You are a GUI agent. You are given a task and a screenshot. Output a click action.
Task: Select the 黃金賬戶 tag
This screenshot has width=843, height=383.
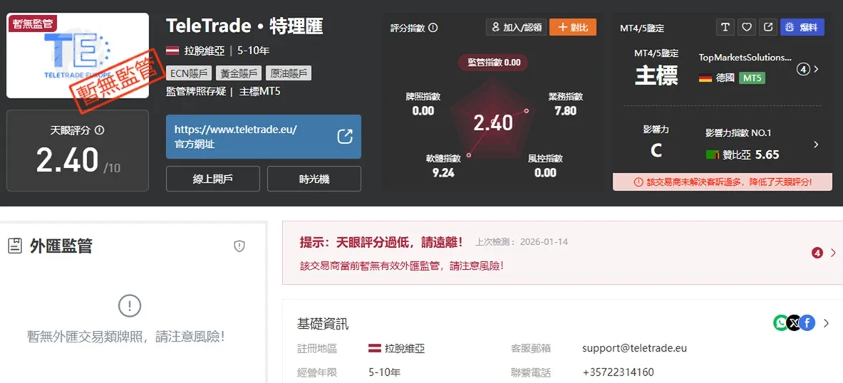coord(238,73)
